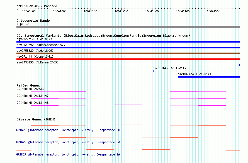The width and height of the screenshot is (248, 163).
Task: Open transcript GRIN2A|NM_001134408
Action: click(33, 103)
